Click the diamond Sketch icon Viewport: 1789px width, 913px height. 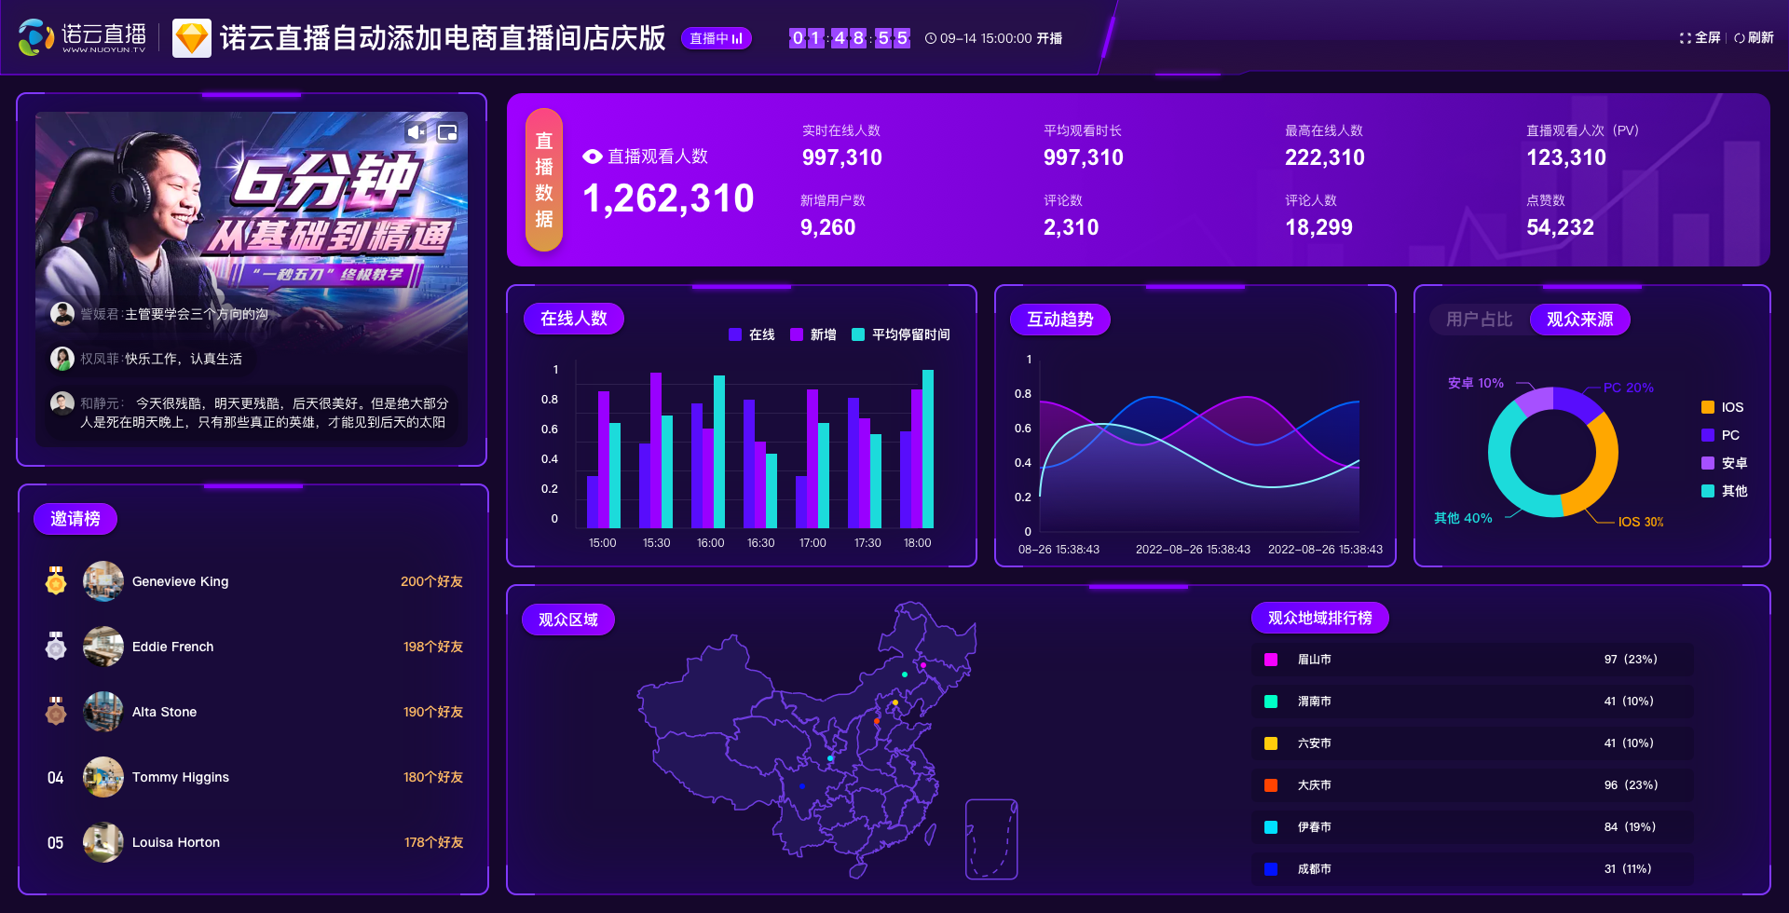(192, 38)
